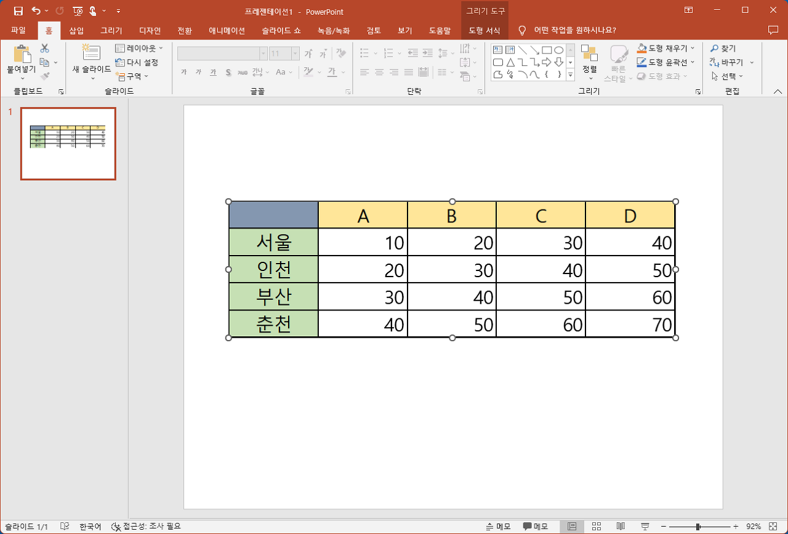This screenshot has height=534, width=788.
Task: Select the triangle shape in the shapes gallery
Action: pyautogui.click(x=510, y=62)
